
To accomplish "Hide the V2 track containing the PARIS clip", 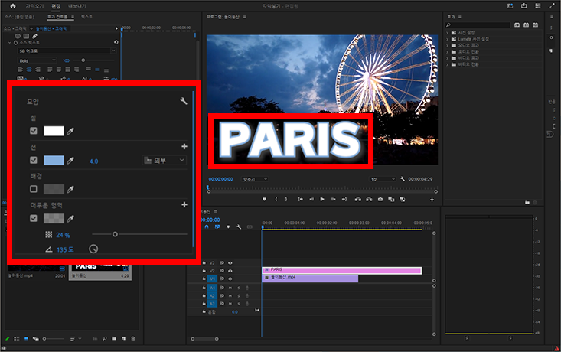I will point(230,271).
